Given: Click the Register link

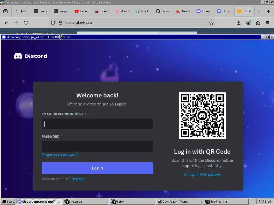Looking at the screenshot, I should [78, 179].
